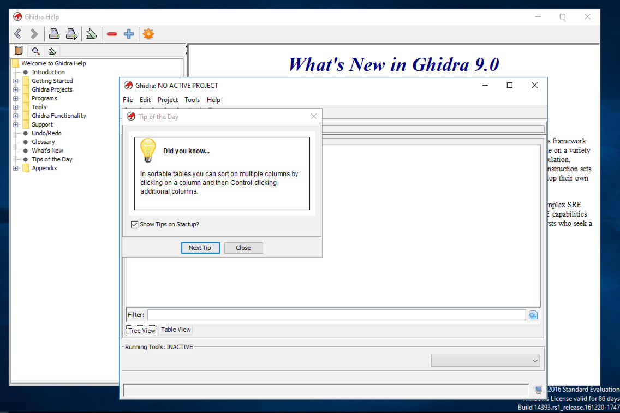Click the lightbulb icon in tip dialog
Image resolution: width=620 pixels, height=413 pixels.
pos(148,151)
